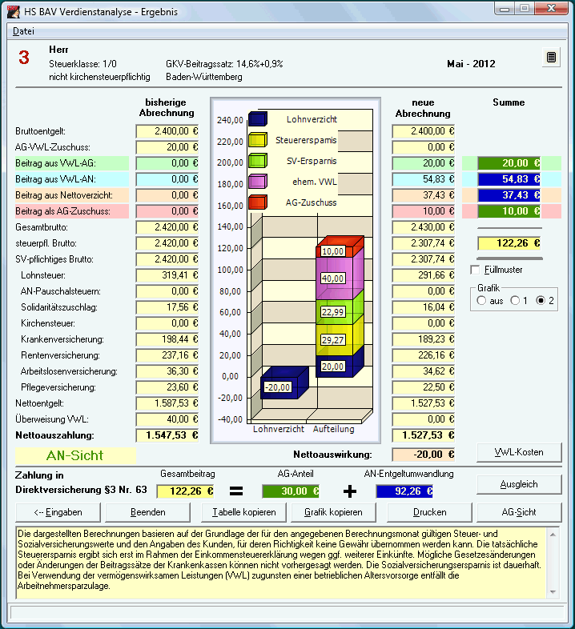Screen dimensions: 575x629
Task: Click the VWL-Kosten button
Action: point(519,452)
